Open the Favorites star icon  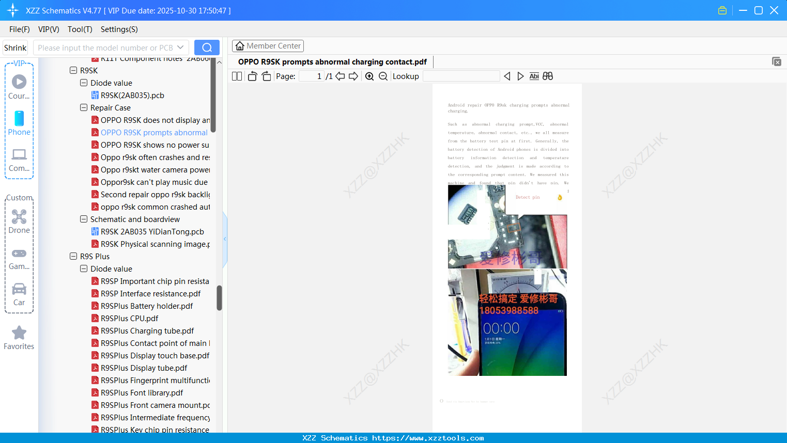19,338
